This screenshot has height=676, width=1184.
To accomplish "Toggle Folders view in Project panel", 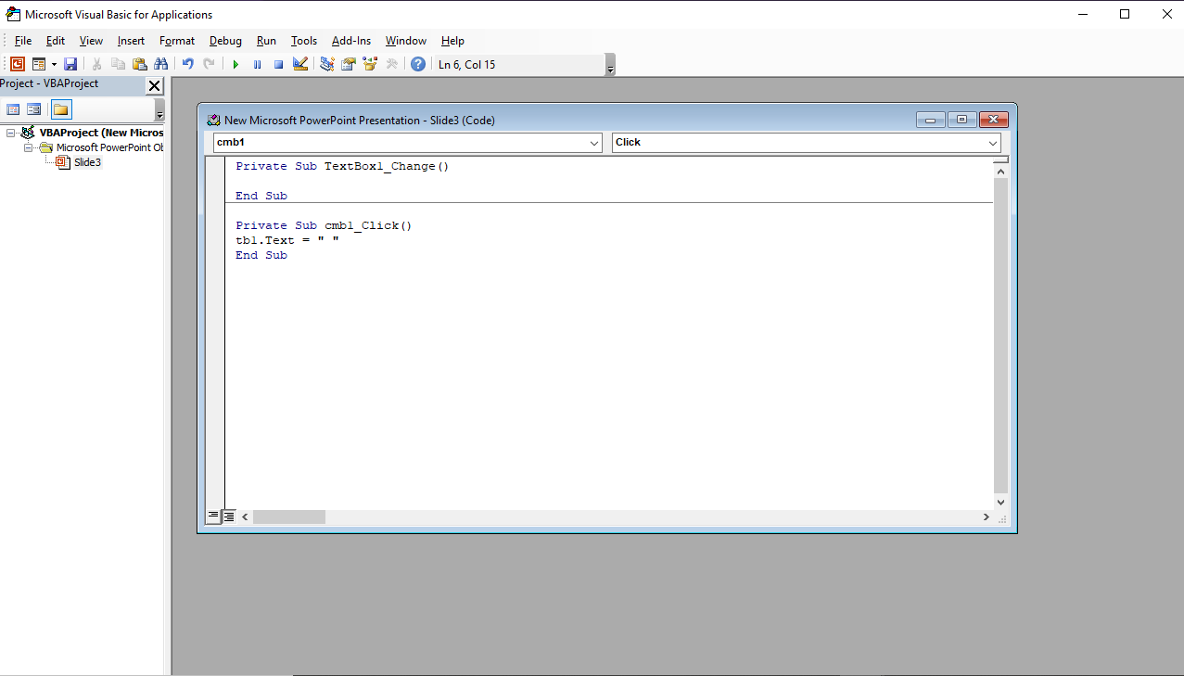I will point(60,109).
